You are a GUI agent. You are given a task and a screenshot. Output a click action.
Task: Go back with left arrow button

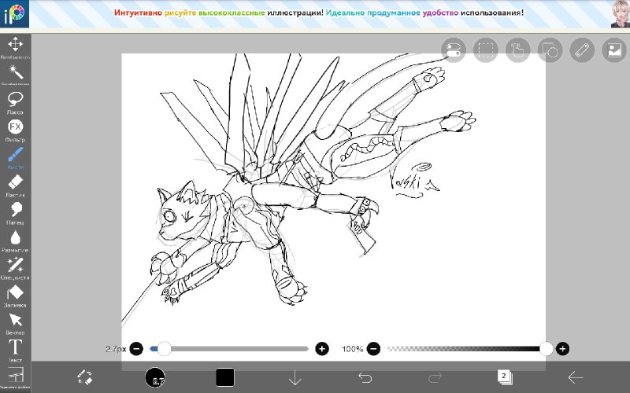576,377
